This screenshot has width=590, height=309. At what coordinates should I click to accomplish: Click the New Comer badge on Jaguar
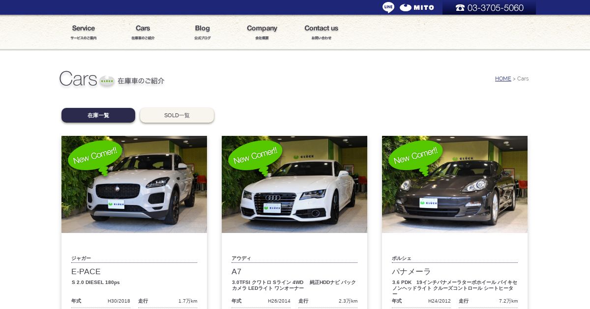95,157
